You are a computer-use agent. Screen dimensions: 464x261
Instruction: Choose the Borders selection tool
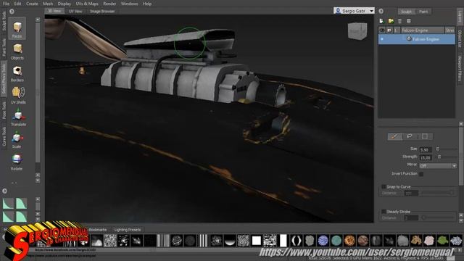(x=17, y=73)
